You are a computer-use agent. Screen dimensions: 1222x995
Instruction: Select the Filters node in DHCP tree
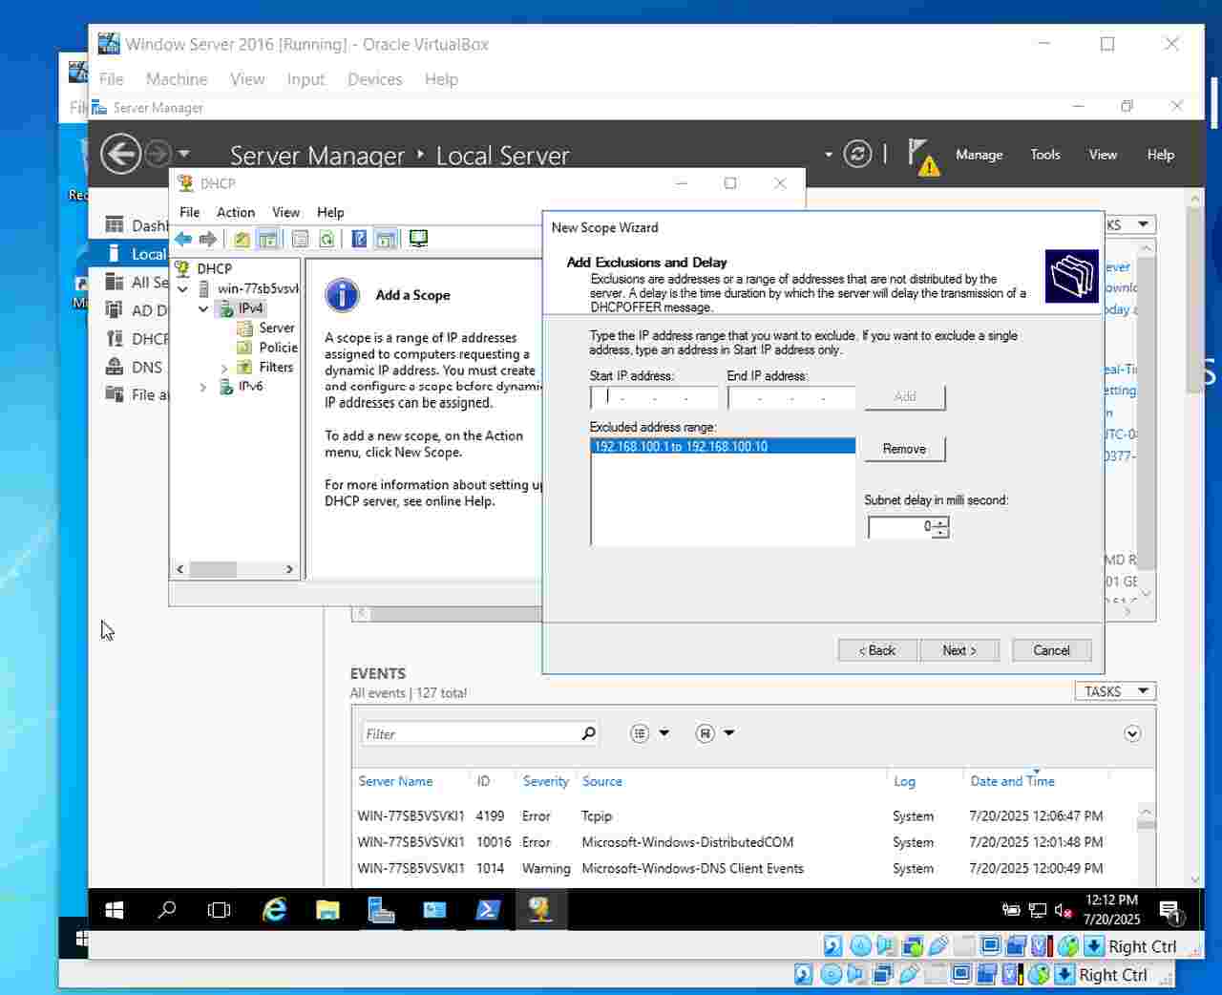[x=276, y=367]
